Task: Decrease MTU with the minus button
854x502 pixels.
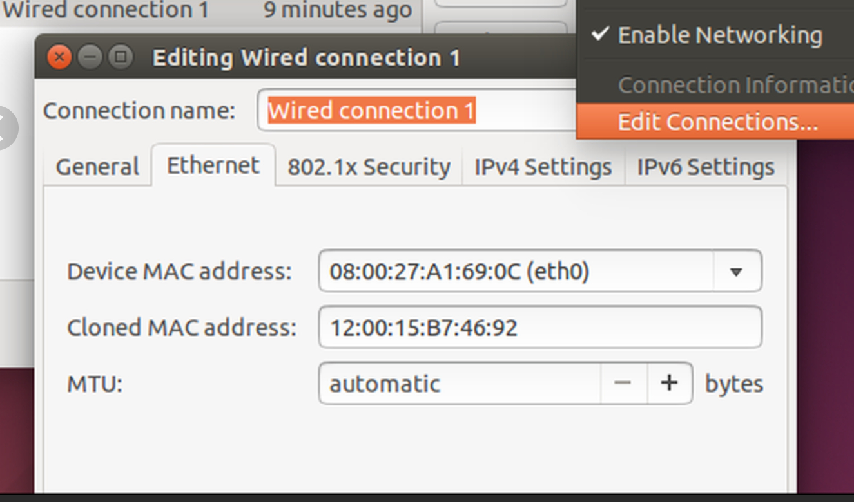Action: pyautogui.click(x=623, y=383)
